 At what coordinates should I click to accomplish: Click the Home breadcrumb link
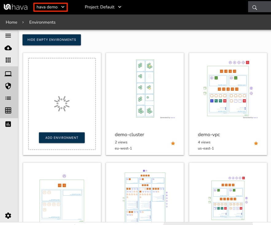(11, 22)
